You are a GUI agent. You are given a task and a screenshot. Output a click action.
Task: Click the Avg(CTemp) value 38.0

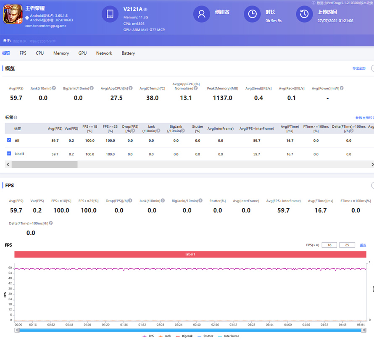point(153,98)
